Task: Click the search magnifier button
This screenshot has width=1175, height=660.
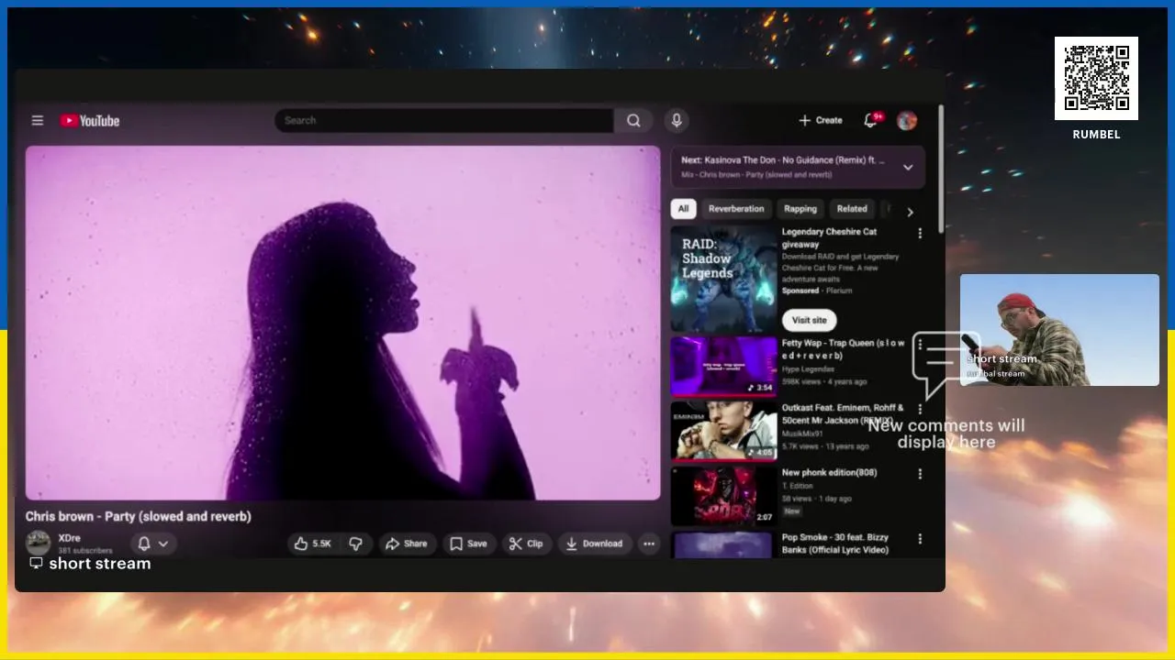Action: pos(633,120)
